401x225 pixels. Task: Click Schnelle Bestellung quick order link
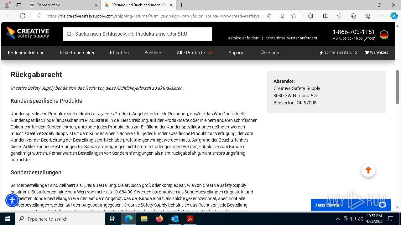pyautogui.click(x=338, y=52)
